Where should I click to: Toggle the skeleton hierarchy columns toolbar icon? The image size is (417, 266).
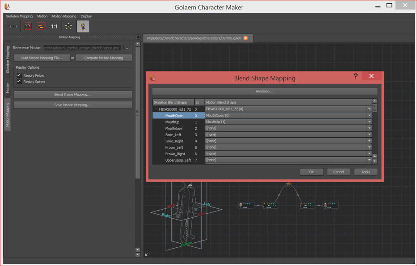click(x=27, y=26)
